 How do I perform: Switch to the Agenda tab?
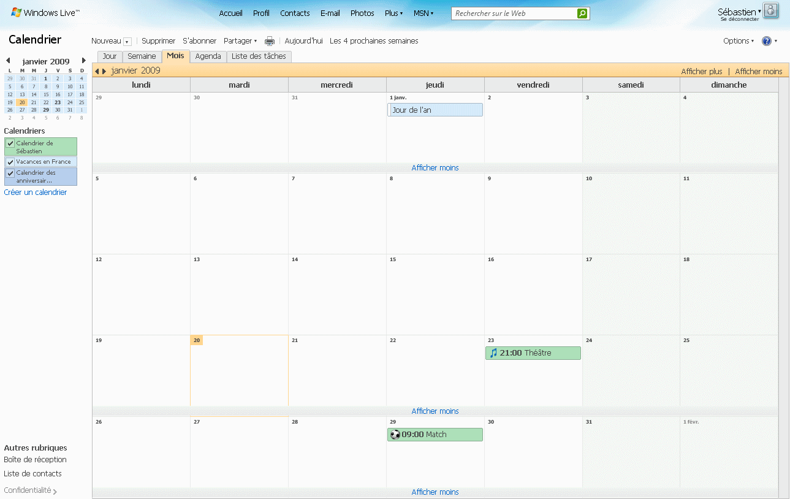pyautogui.click(x=208, y=56)
